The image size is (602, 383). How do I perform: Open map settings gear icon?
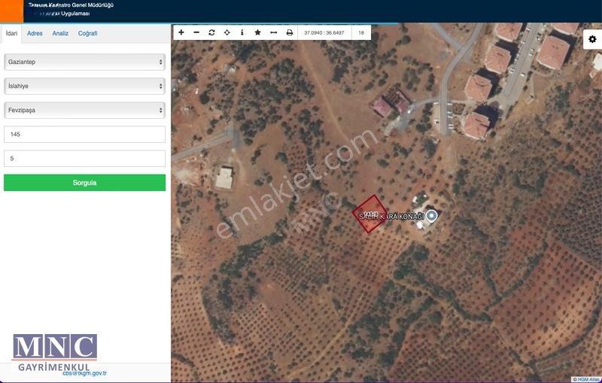coord(592,39)
